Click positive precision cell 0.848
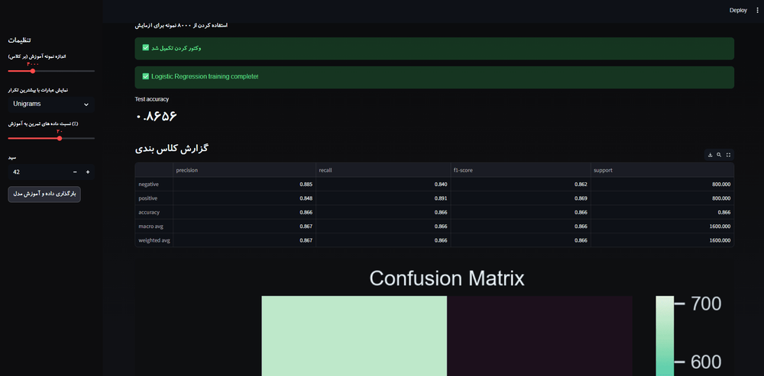Screen dimensions: 764x376 tap(244, 198)
